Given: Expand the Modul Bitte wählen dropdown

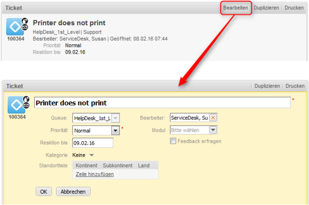Looking at the screenshot, I should click(213, 130).
